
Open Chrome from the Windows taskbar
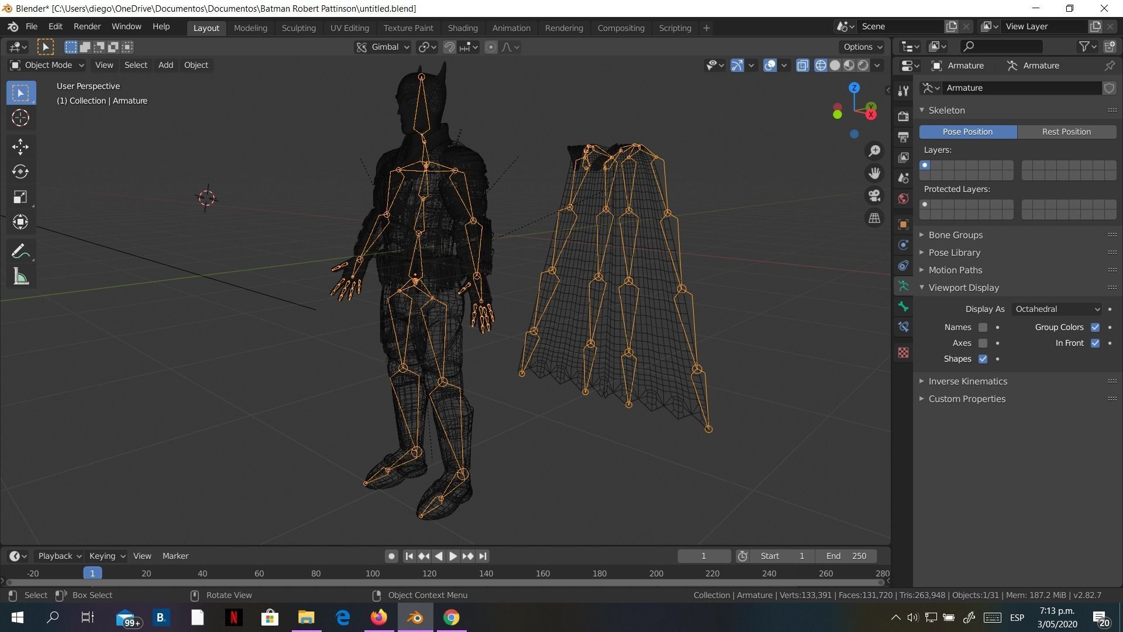click(x=451, y=617)
